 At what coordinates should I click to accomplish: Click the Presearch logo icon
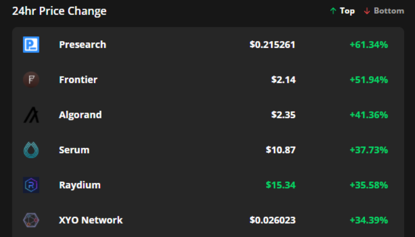31,44
